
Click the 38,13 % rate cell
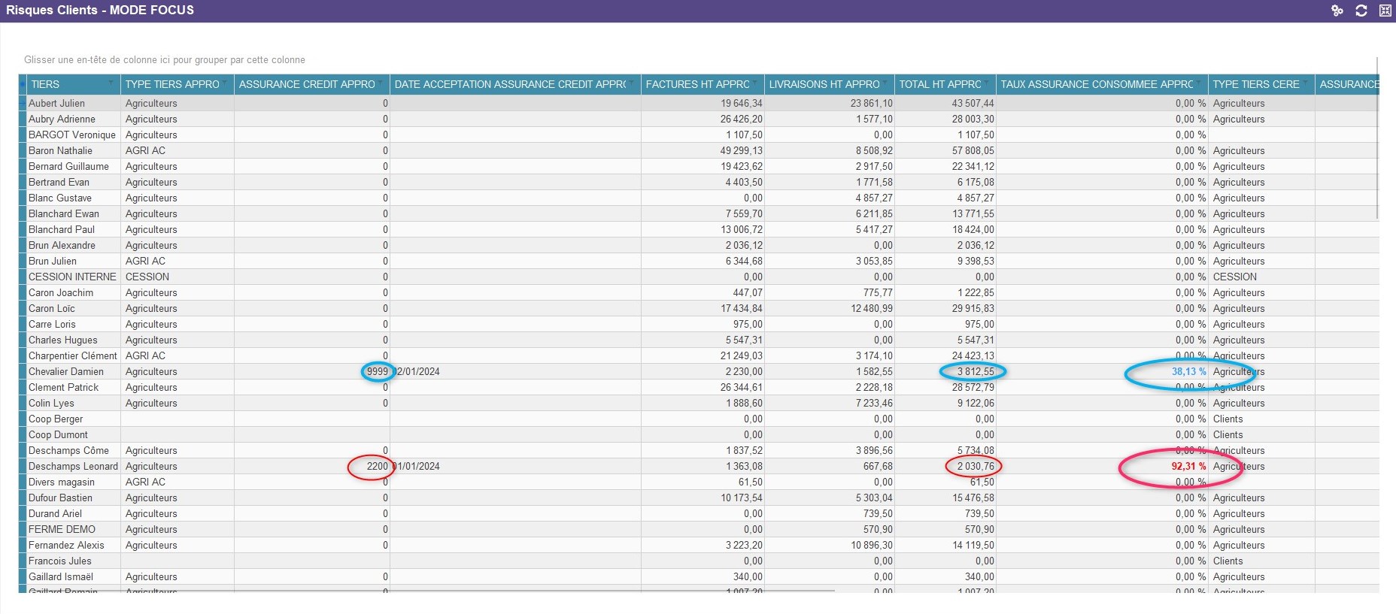[x=1188, y=372]
